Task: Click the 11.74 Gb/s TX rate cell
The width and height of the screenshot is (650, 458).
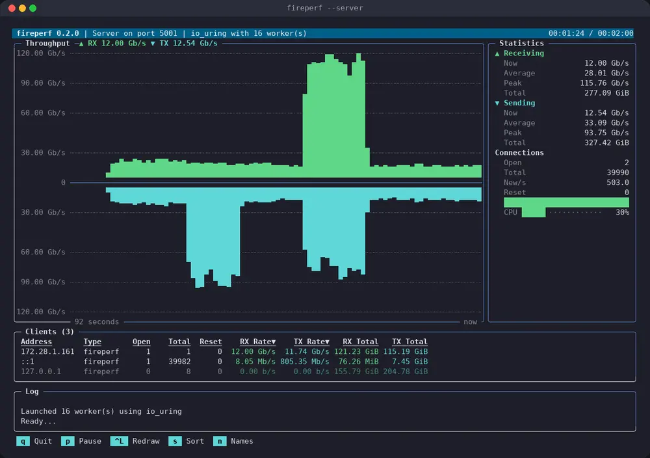Action: 307,351
